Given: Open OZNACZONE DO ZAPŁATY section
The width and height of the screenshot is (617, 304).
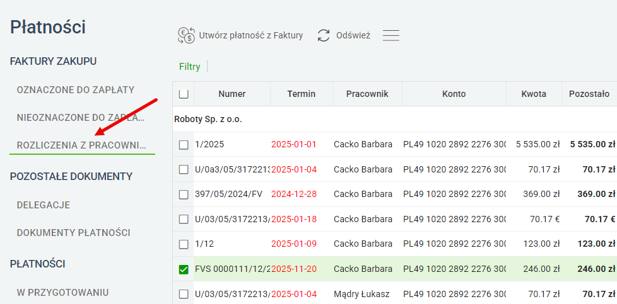Looking at the screenshot, I should (76, 90).
